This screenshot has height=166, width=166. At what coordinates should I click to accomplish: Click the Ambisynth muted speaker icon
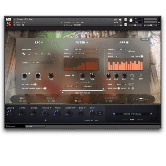point(107,101)
